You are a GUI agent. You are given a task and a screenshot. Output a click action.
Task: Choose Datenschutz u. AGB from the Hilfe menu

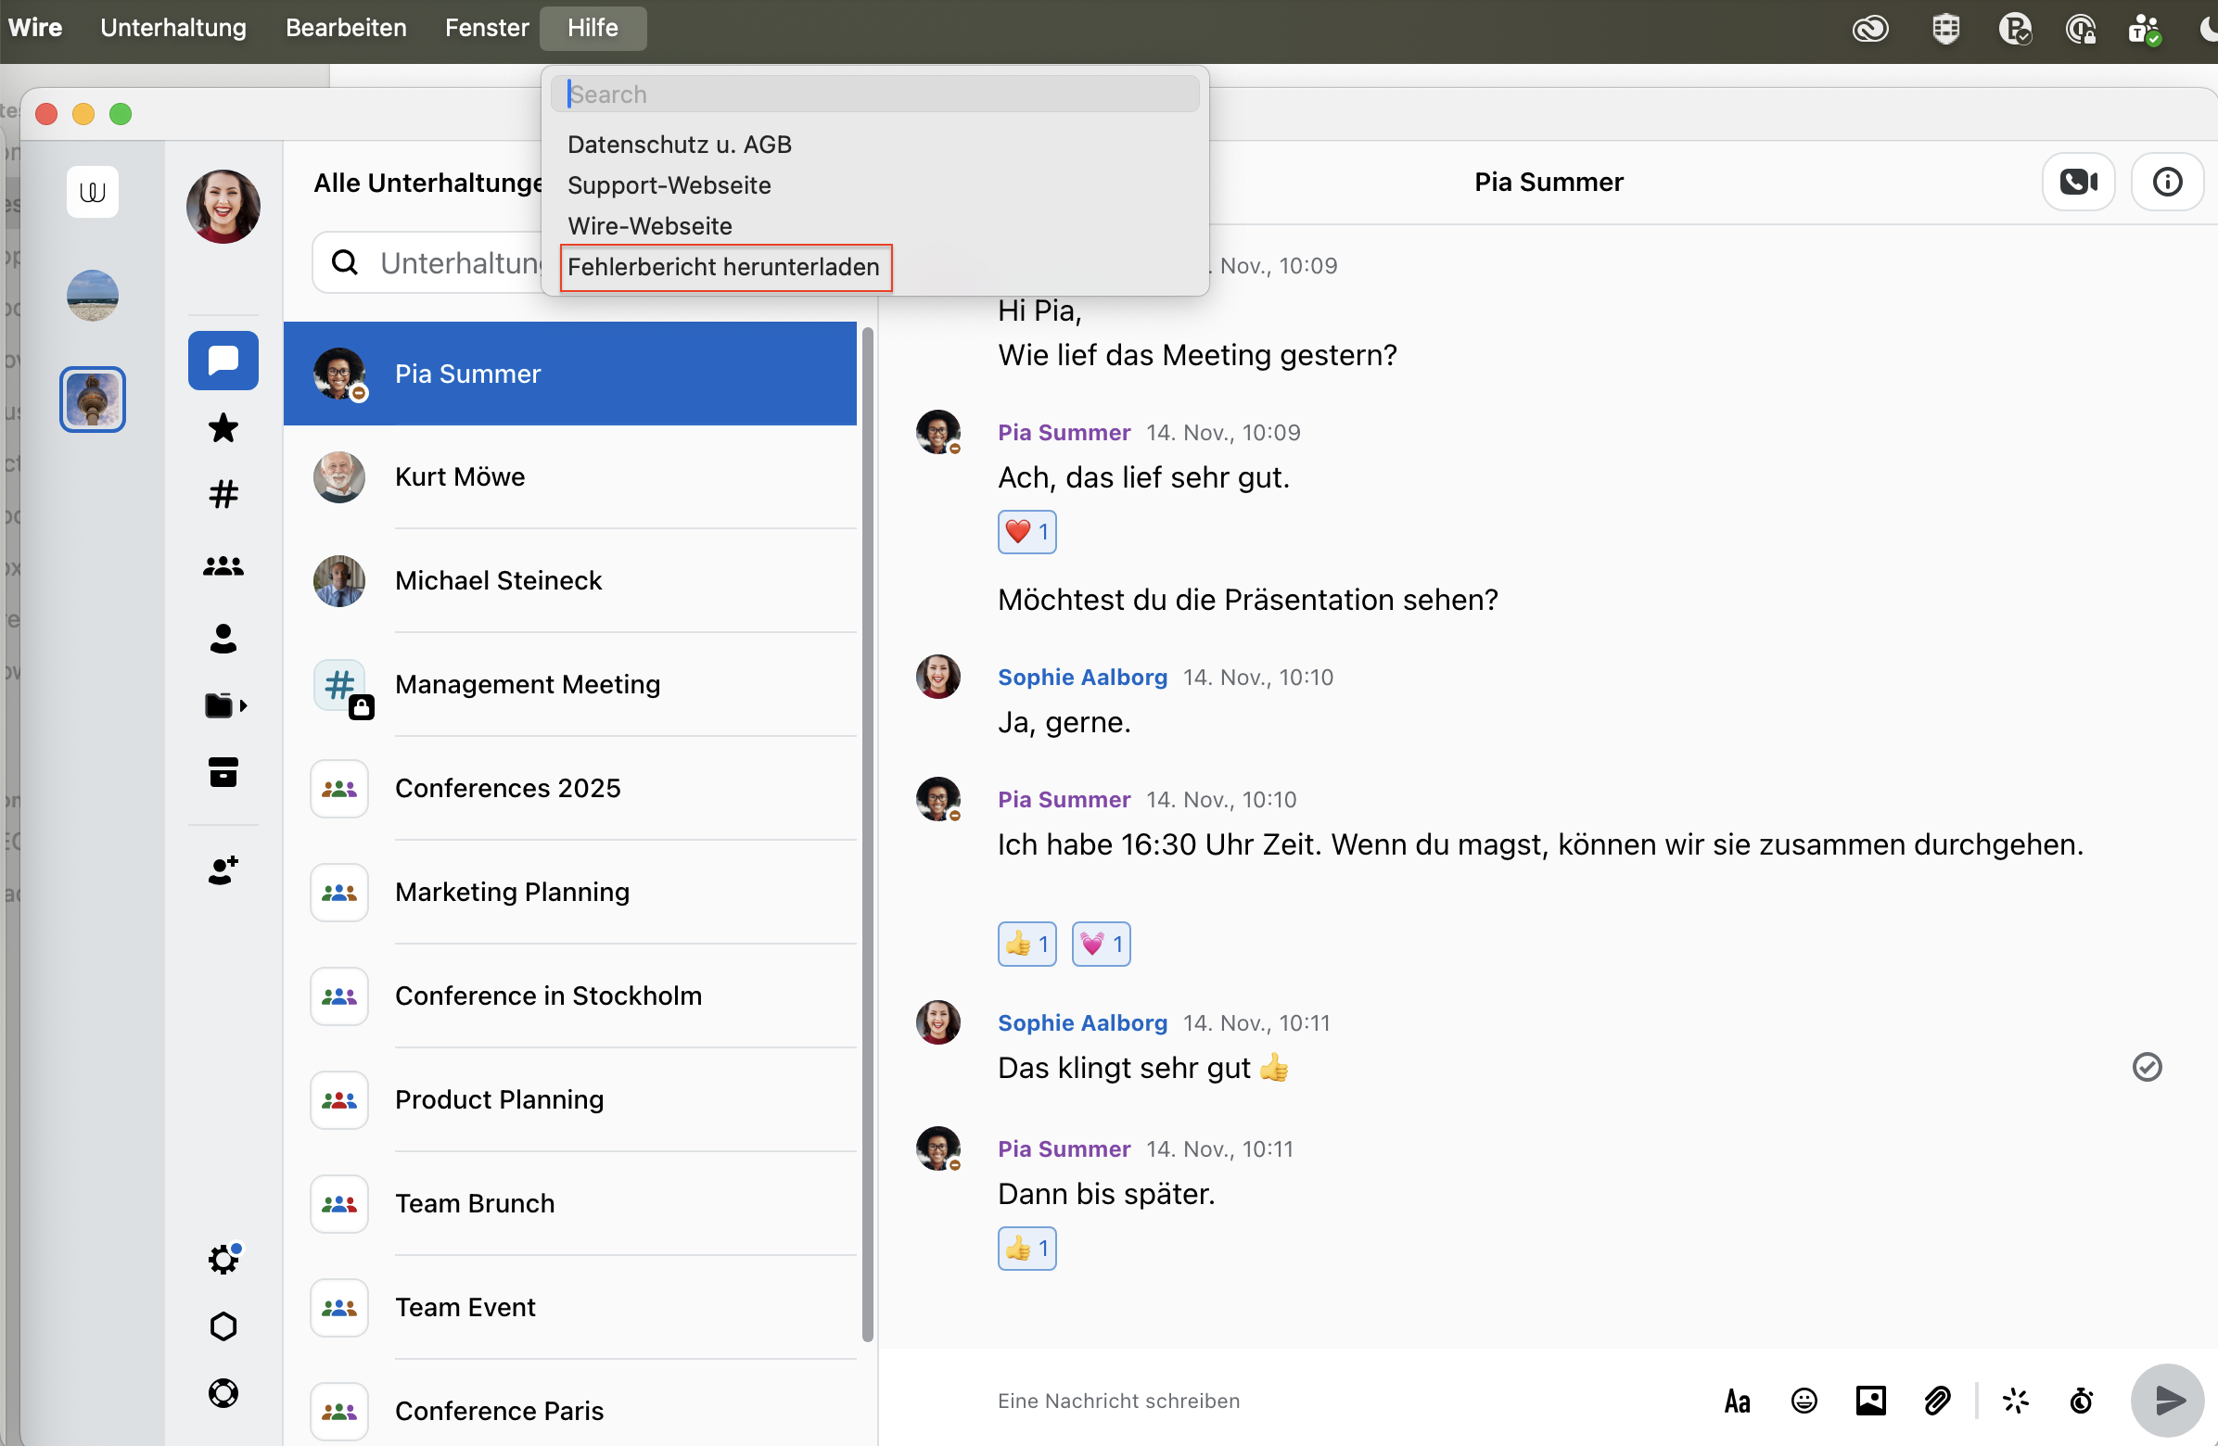coord(680,145)
